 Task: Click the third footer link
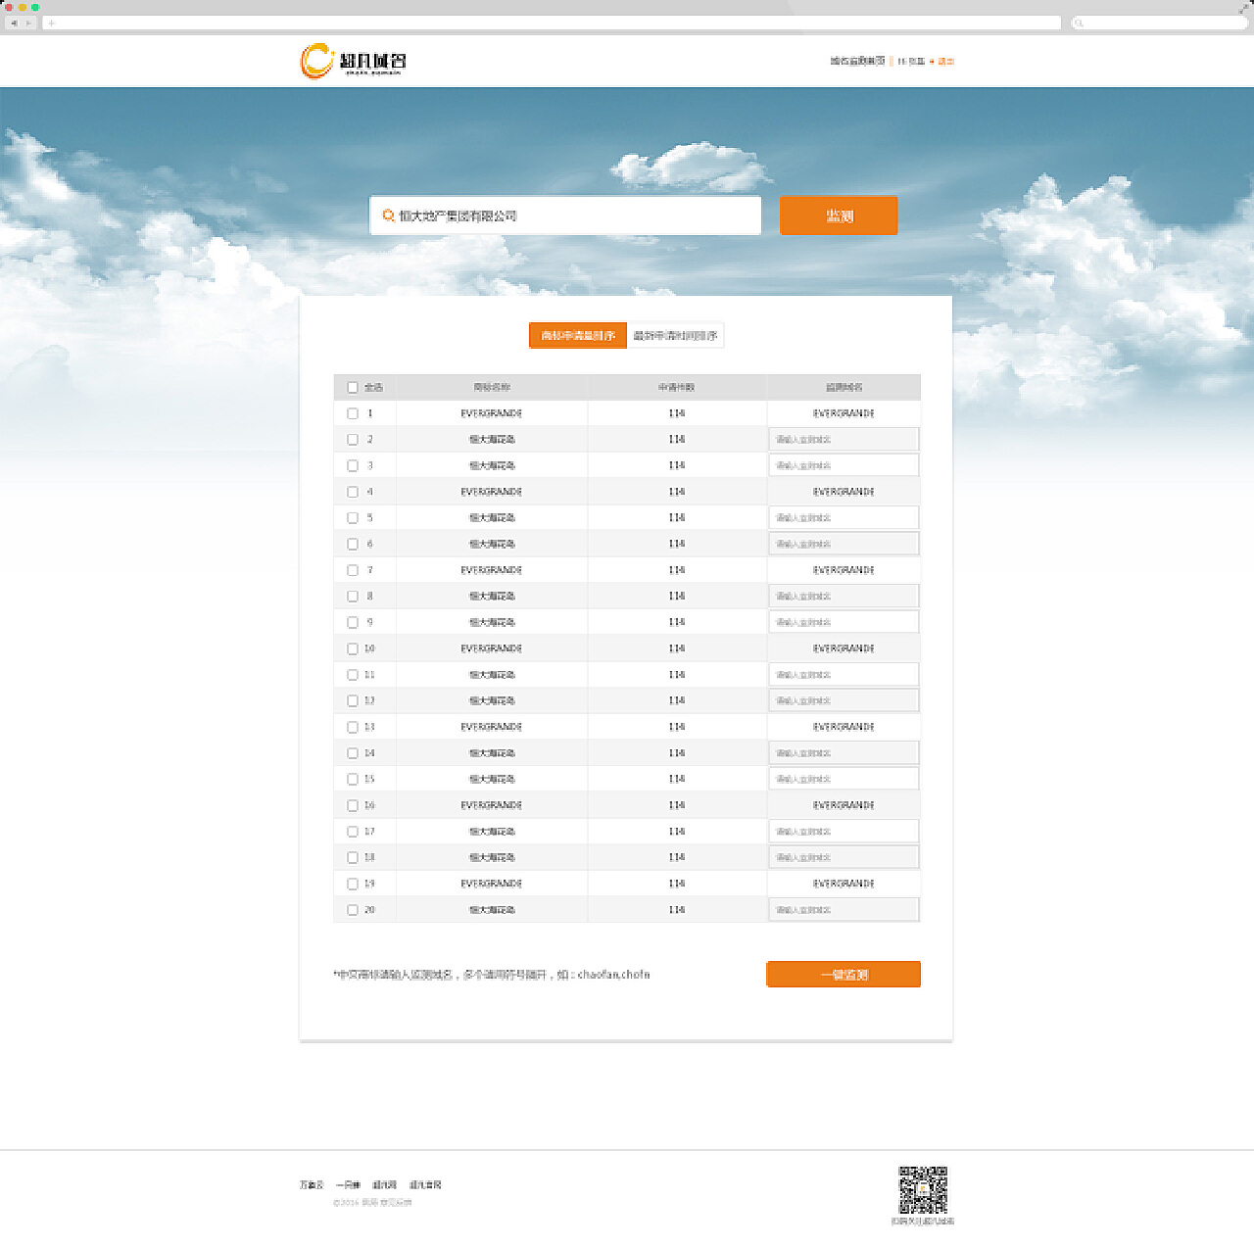point(385,1185)
